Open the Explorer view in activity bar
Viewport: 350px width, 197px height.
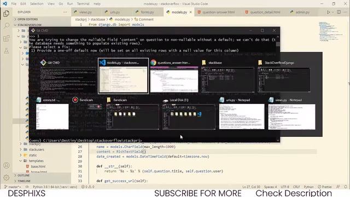click(x=6, y=14)
